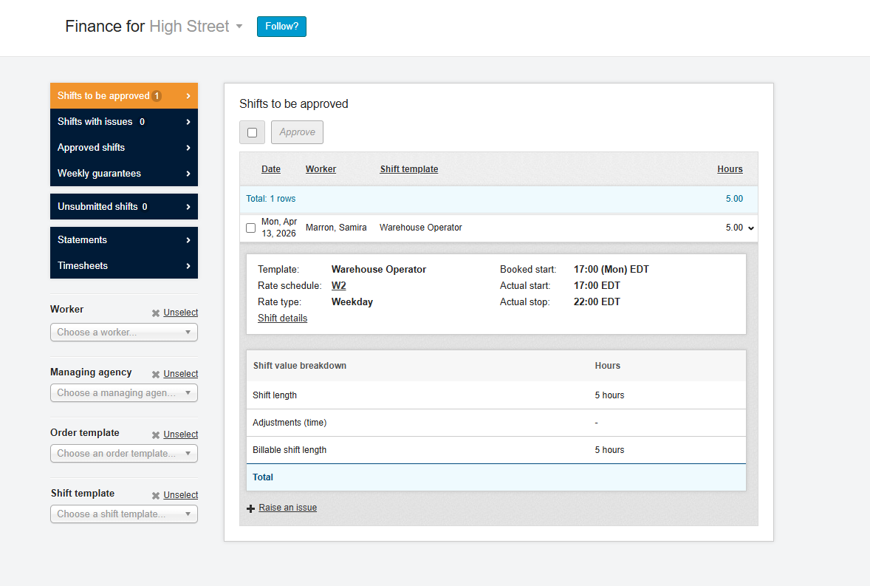870x586 pixels.
Task: Sort the table by the Date column header
Action: coord(271,169)
